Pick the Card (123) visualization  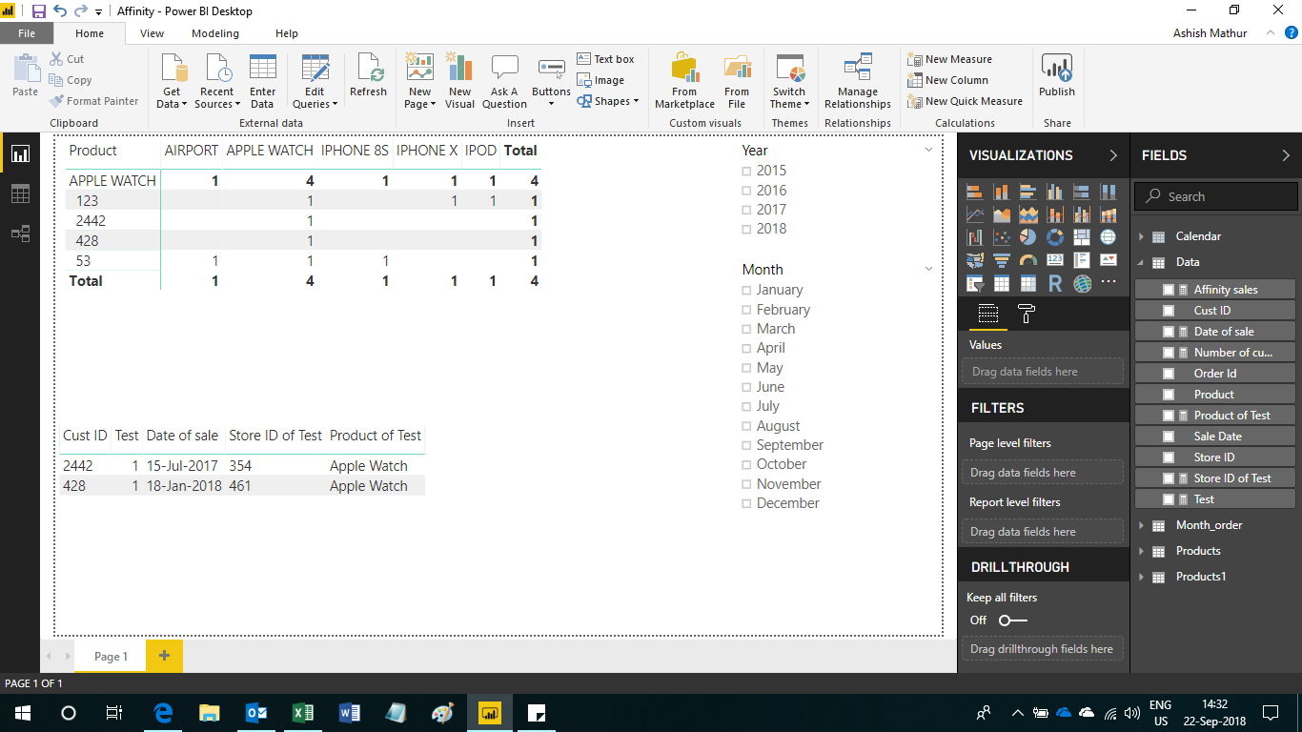(1055, 260)
